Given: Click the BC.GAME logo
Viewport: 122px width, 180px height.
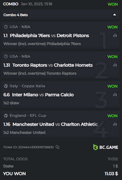Looking at the screenshot, I should coord(106,147).
